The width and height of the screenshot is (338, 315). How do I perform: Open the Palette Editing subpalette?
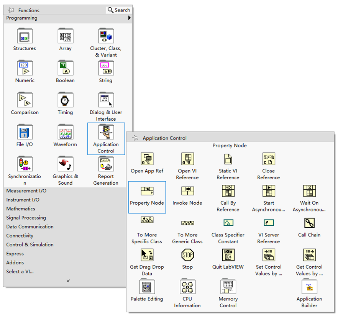(x=147, y=287)
